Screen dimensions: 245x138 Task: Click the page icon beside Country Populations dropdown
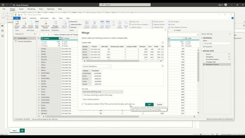tap(162, 66)
